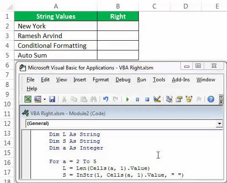Screen dimensions: 227x183
Task: Click the Redo arrow icon
Action: 116,99
